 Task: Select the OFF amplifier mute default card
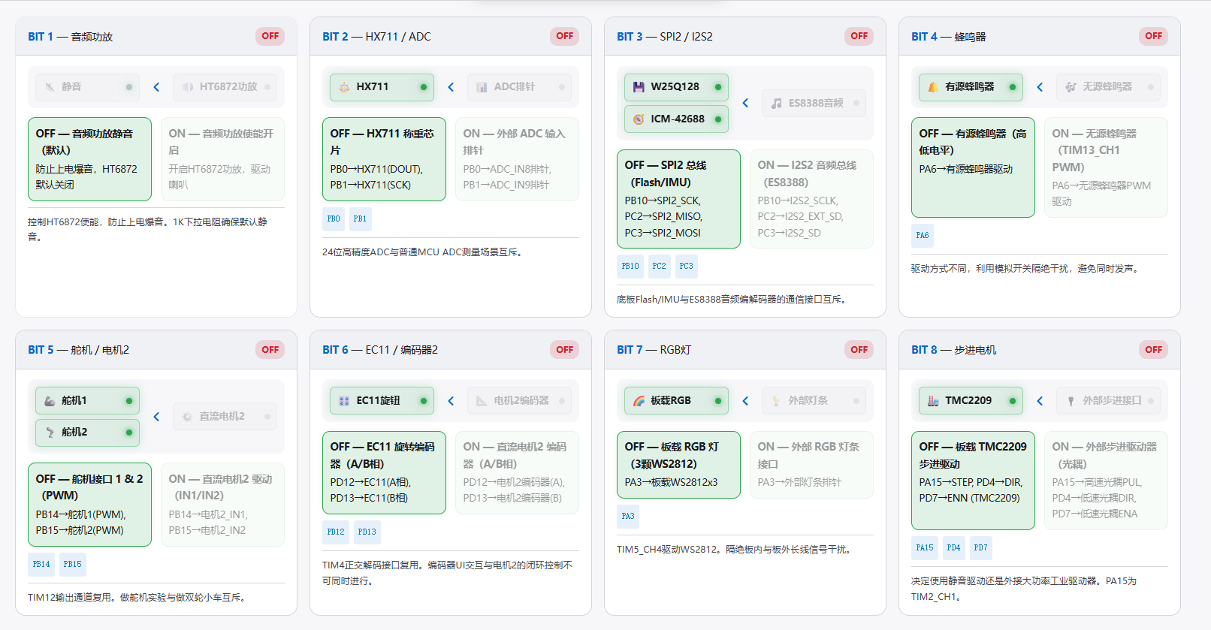[89, 159]
